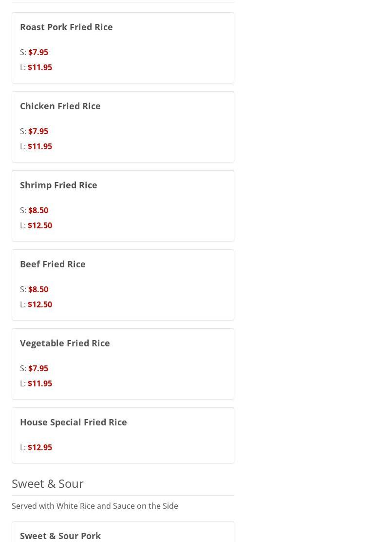The height and width of the screenshot is (542, 375).
Task: Choose large Chicken Fried Rice price
Action: tap(39, 146)
